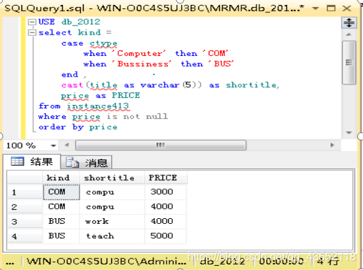The image size is (363, 270).
Task: Click the select-all corner cell of results grid
Action: (x=25, y=177)
